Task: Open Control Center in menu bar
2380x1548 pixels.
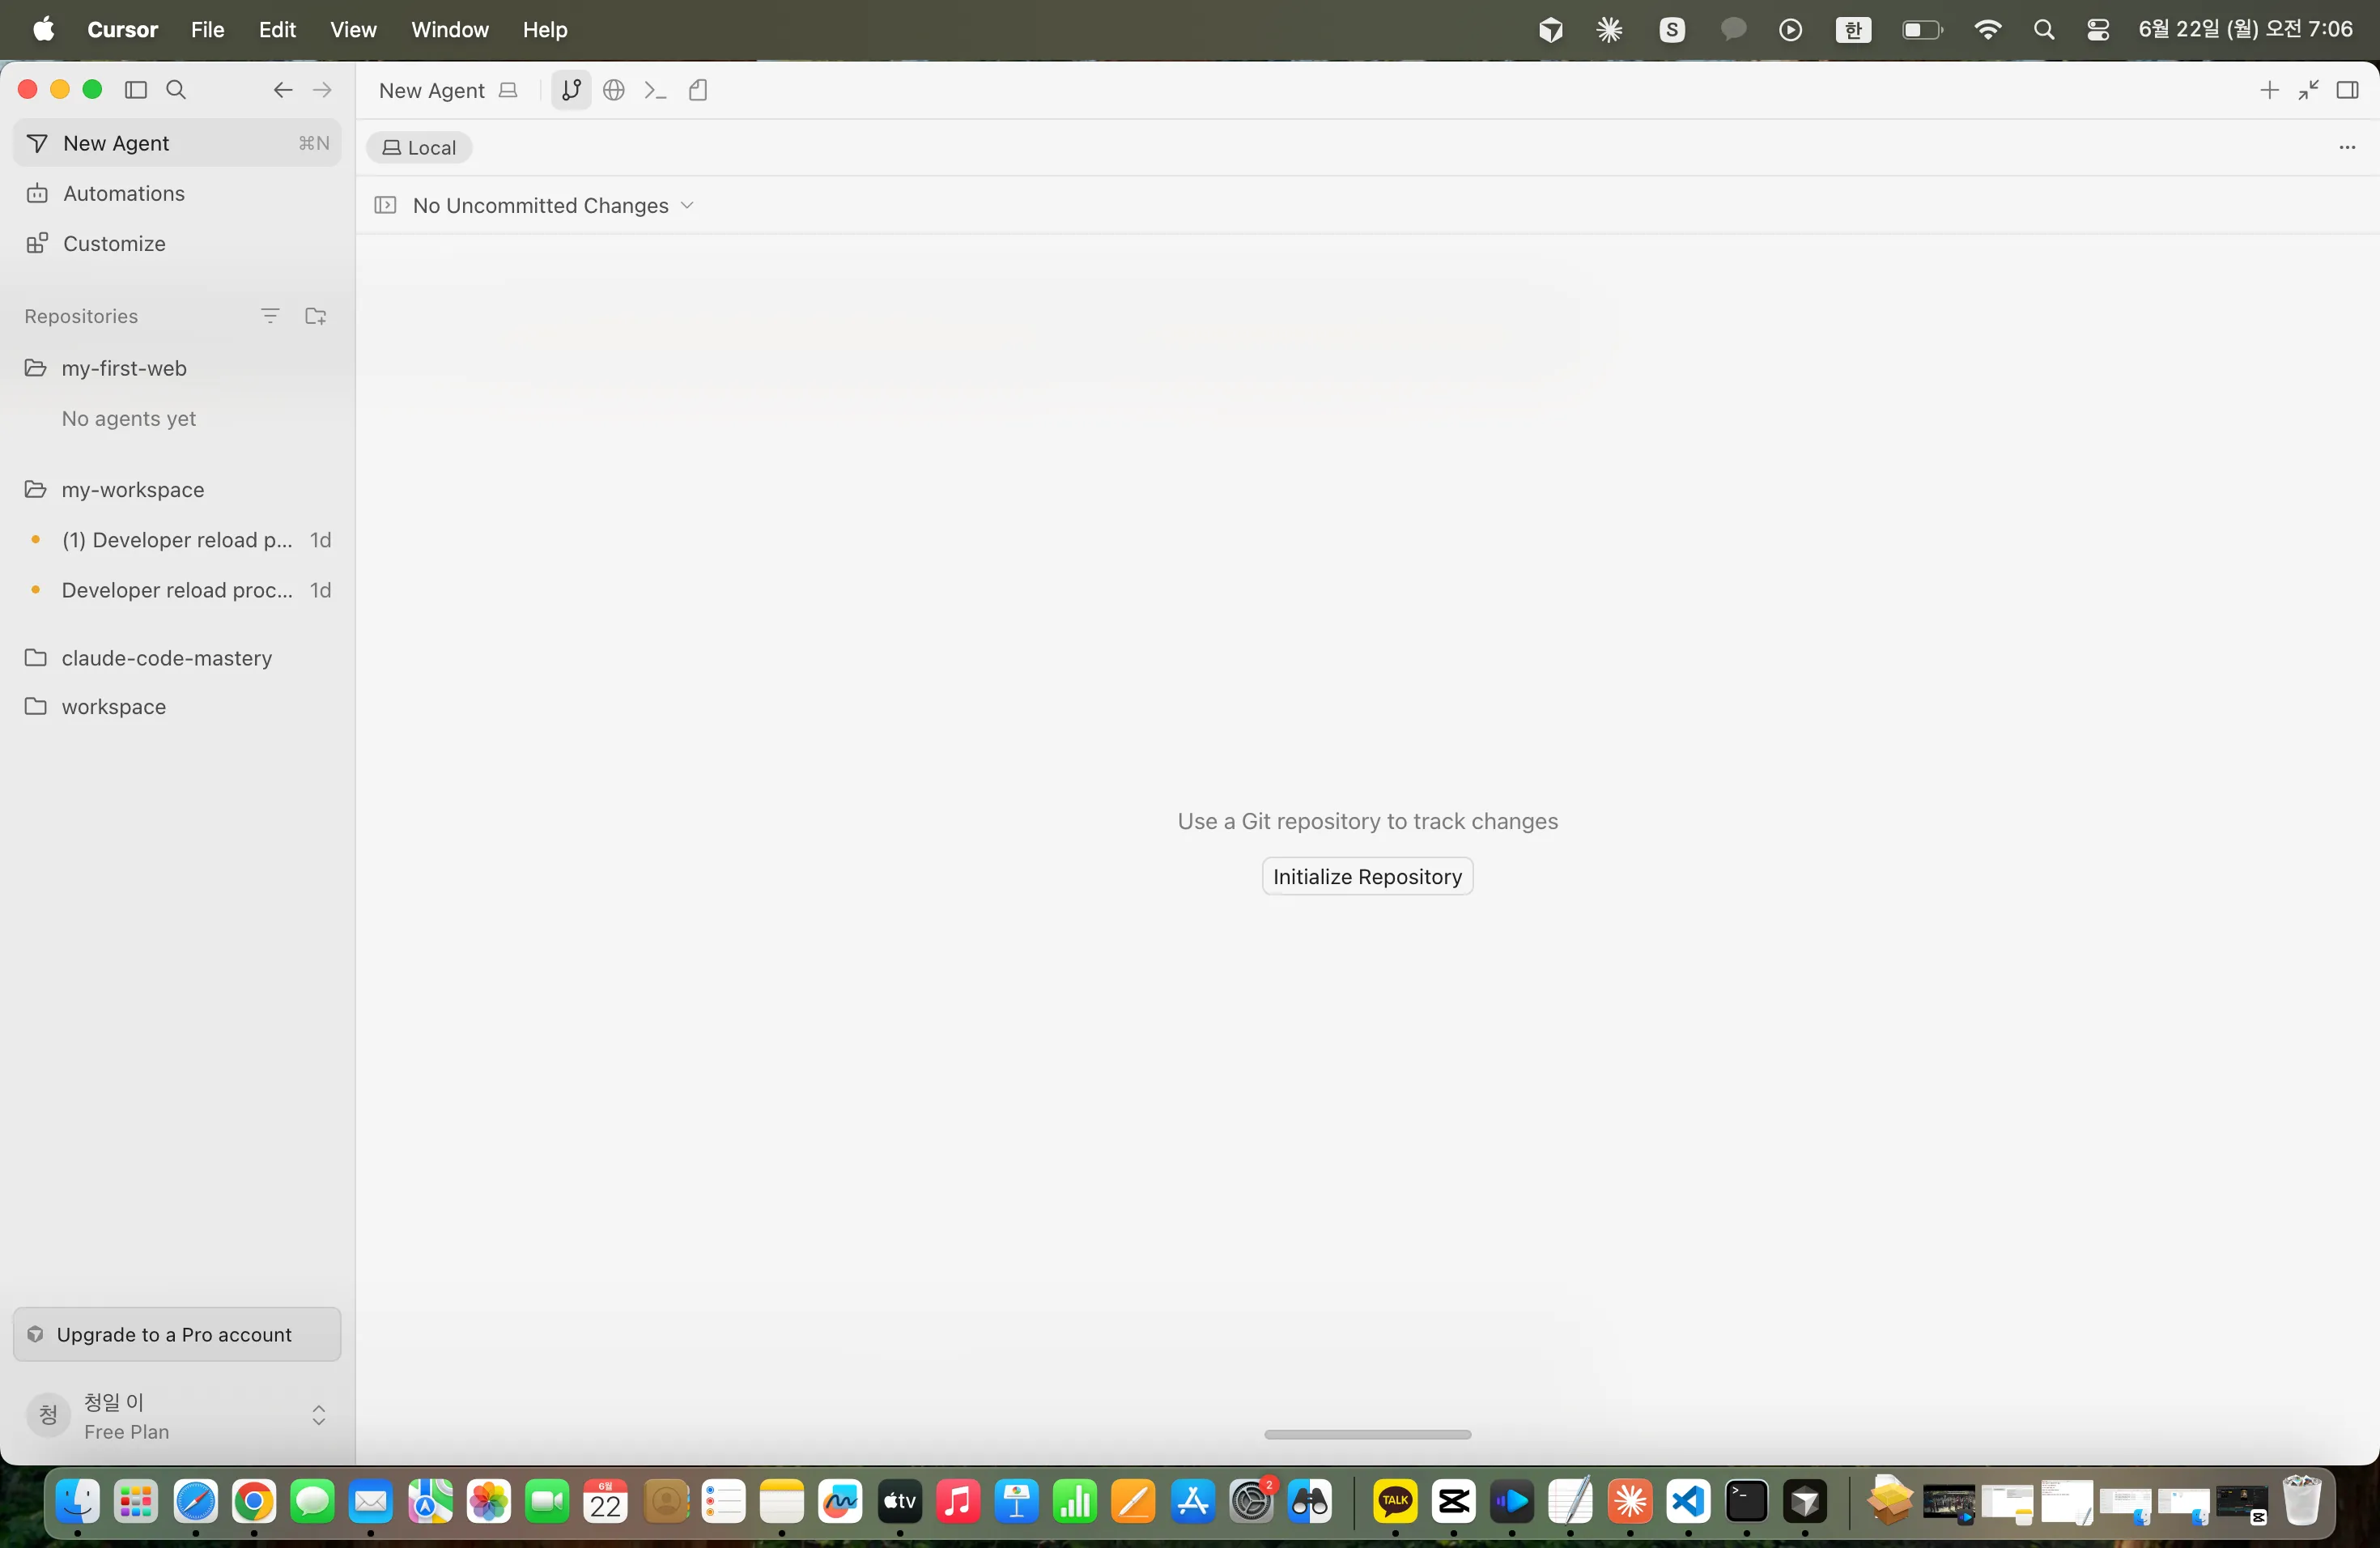Action: click(x=2098, y=30)
